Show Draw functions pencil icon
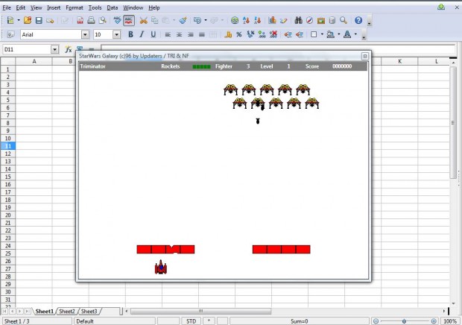The image size is (462, 325). click(x=283, y=20)
